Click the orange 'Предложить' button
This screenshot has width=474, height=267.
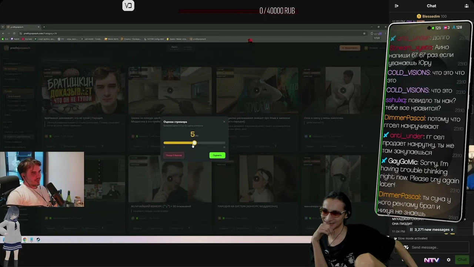350,48
